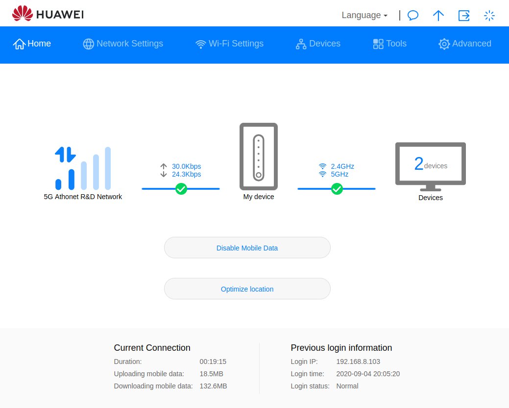This screenshot has height=408, width=509.
Task: Click the duration value 00:19:15
Action: click(x=213, y=362)
